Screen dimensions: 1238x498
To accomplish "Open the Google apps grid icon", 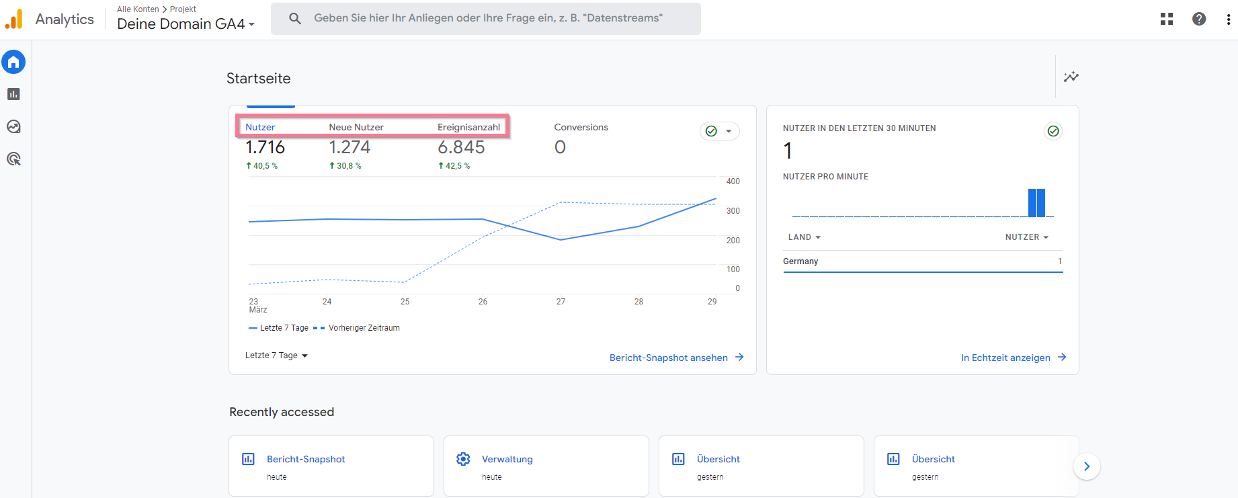I will pyautogui.click(x=1167, y=19).
